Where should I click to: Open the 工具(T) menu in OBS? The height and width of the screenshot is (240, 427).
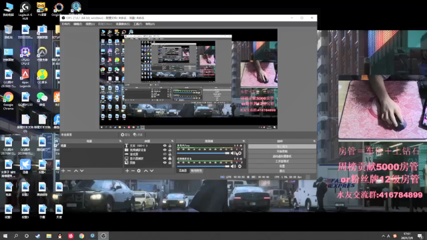[x=138, y=24]
